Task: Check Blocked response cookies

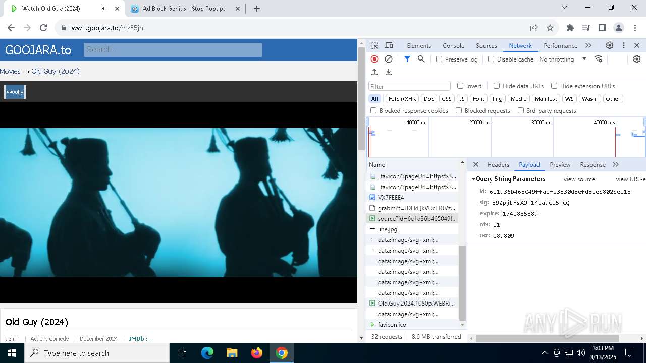Action: [x=373, y=110]
